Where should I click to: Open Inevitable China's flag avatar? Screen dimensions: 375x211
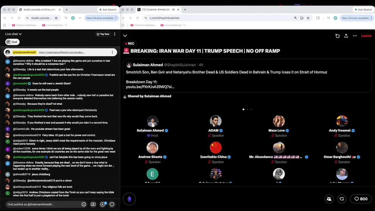pos(216,148)
